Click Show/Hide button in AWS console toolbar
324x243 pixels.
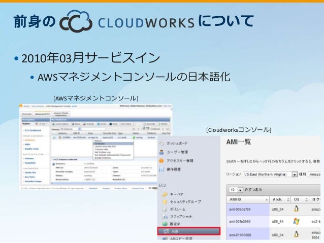[x=149, y=124]
